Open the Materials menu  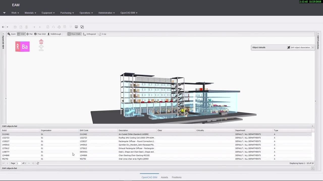coord(30,13)
